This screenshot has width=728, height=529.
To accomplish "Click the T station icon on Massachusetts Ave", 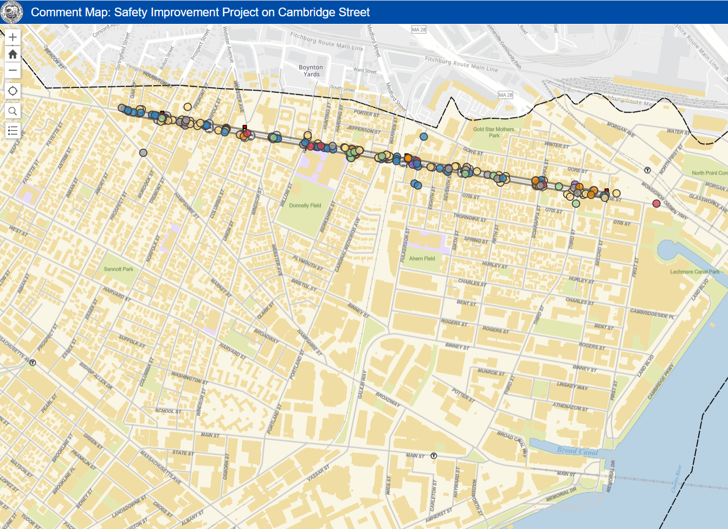I will click(x=33, y=362).
